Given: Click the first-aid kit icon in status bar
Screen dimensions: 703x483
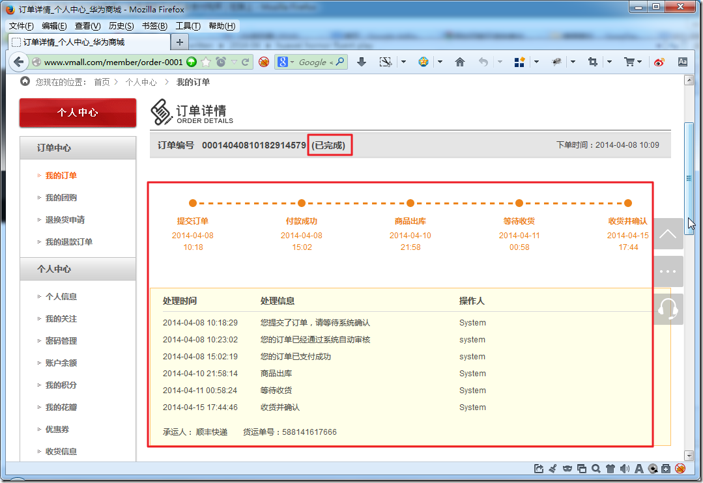Looking at the screenshot, I should tap(666, 469).
